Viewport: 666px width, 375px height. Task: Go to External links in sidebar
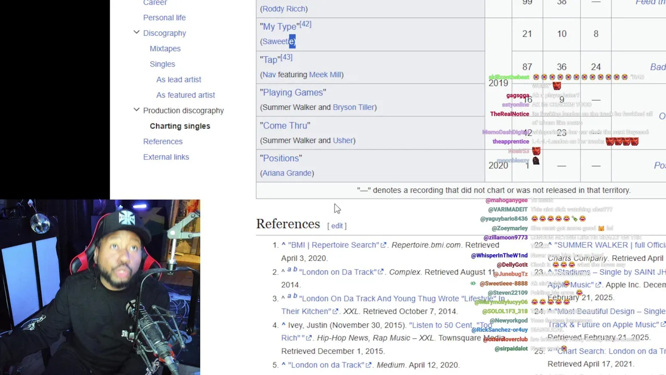point(166,157)
